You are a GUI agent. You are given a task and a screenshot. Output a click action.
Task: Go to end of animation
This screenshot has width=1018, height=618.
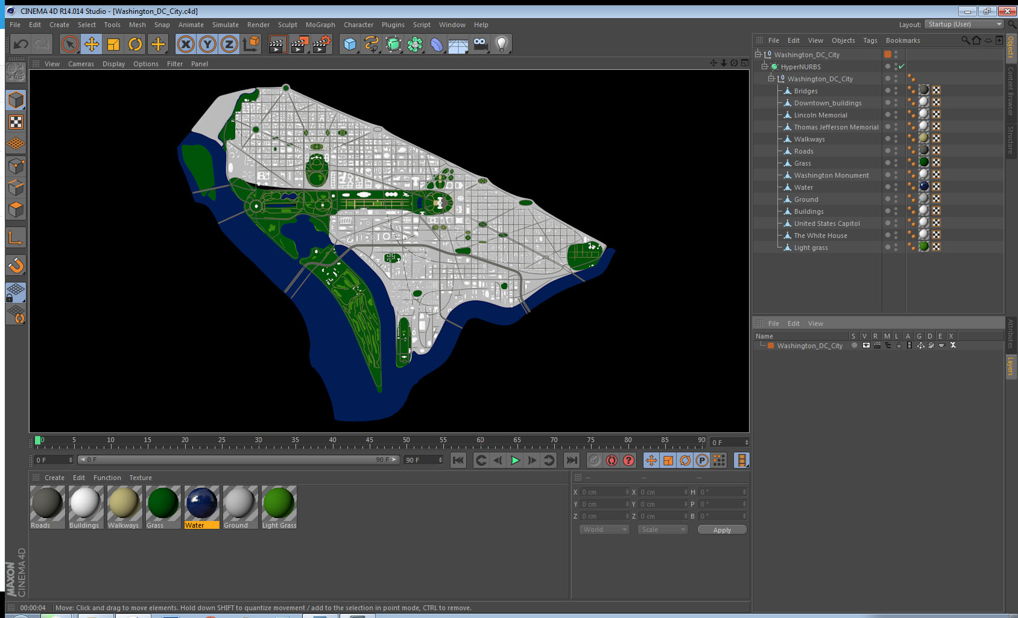click(571, 460)
